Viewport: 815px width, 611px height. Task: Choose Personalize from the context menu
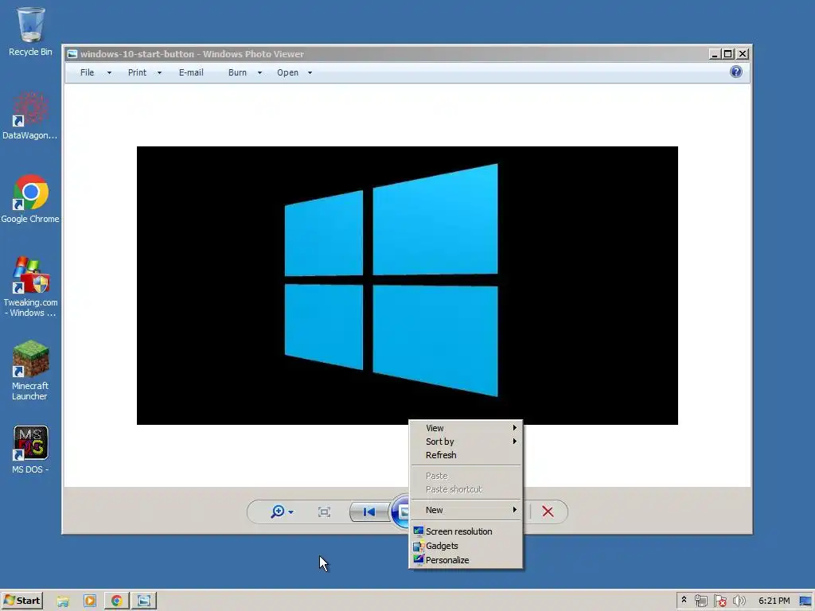pos(466,560)
